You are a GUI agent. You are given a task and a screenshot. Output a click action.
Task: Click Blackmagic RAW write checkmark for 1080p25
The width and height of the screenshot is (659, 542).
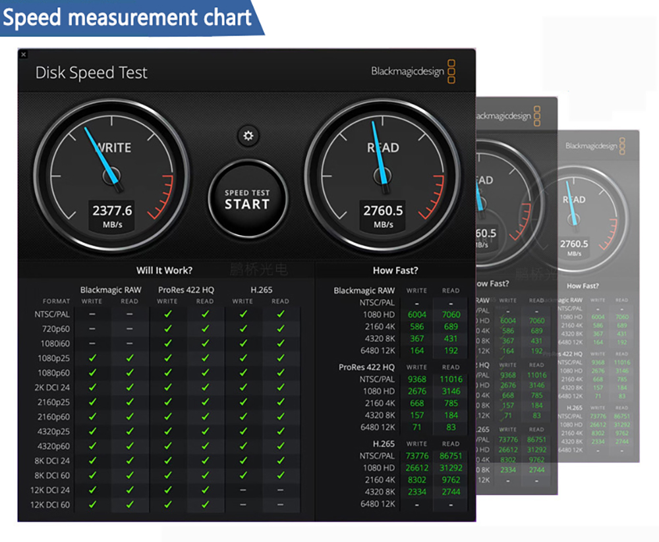click(x=92, y=358)
